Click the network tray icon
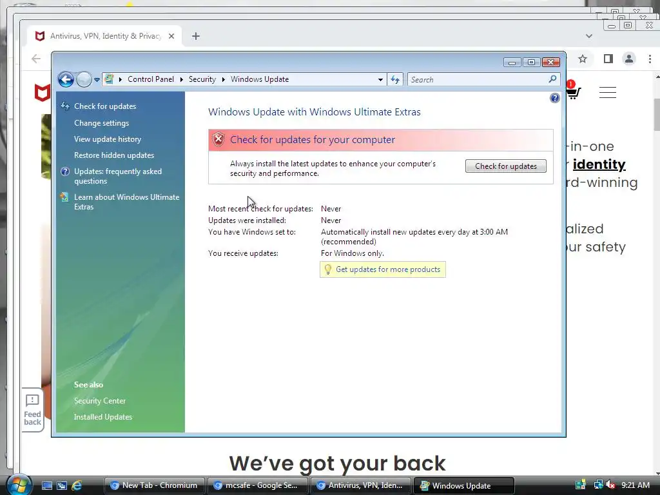 coord(598,485)
